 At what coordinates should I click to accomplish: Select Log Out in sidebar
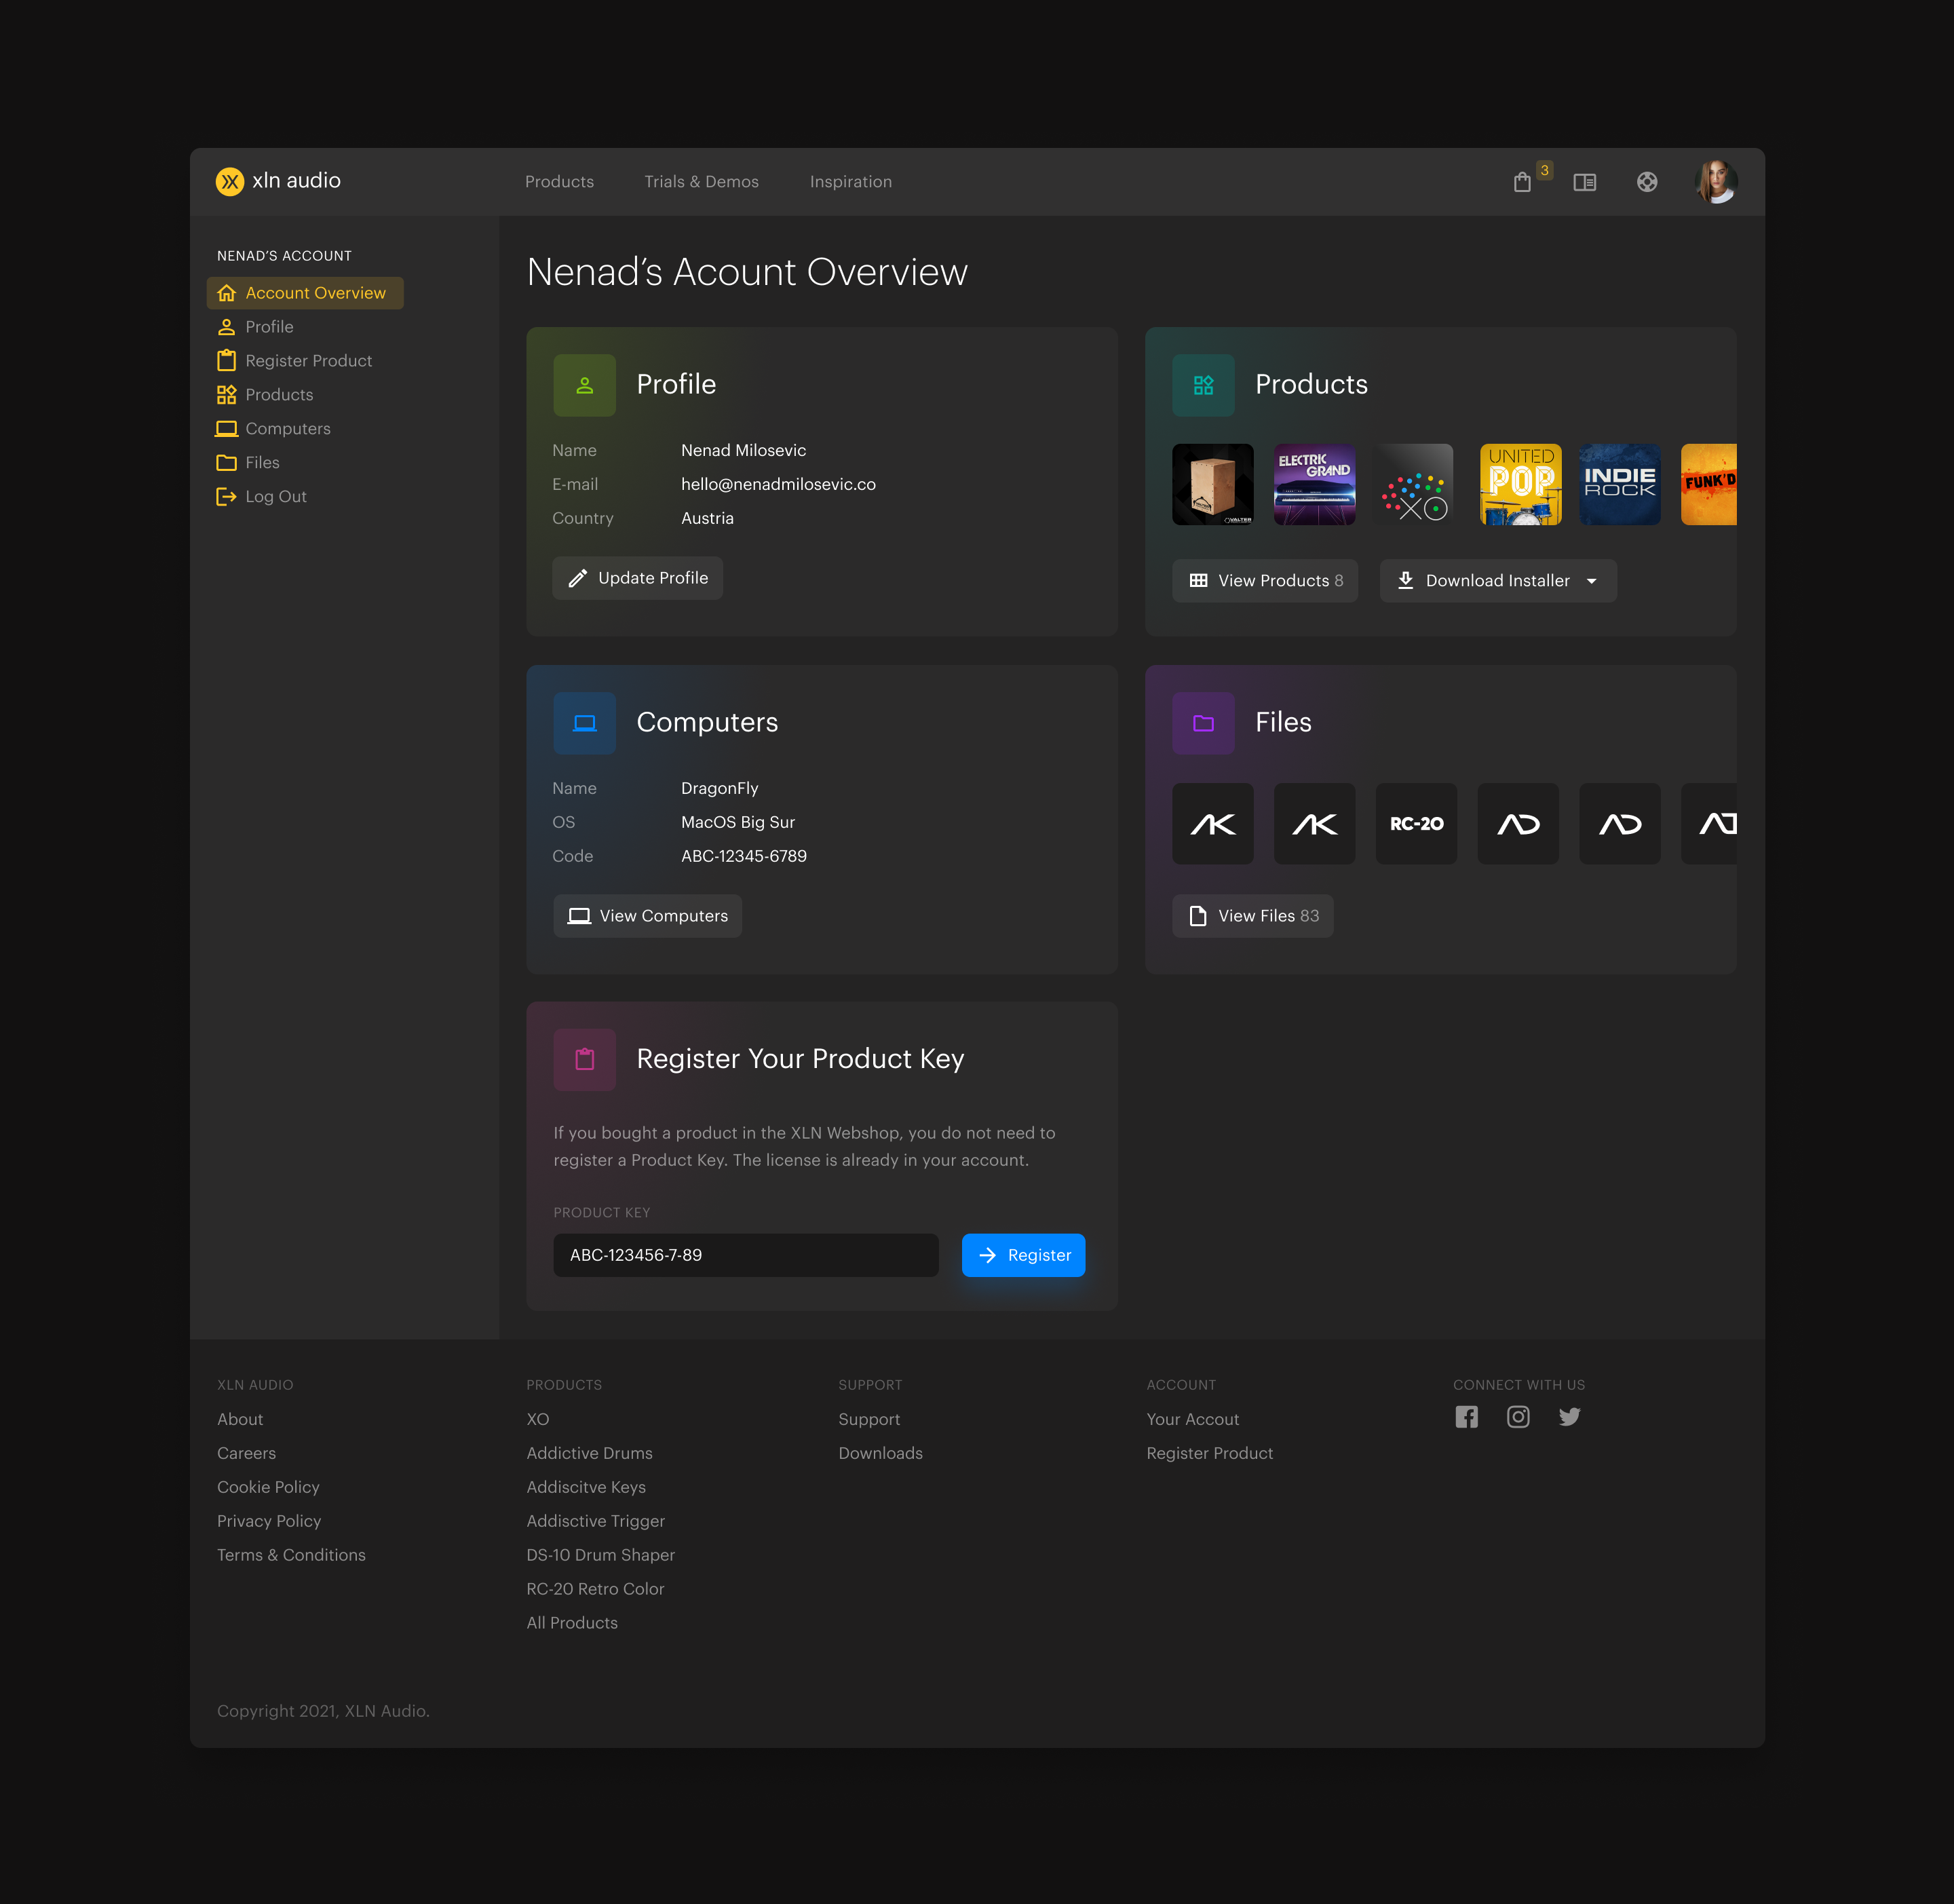(x=275, y=497)
